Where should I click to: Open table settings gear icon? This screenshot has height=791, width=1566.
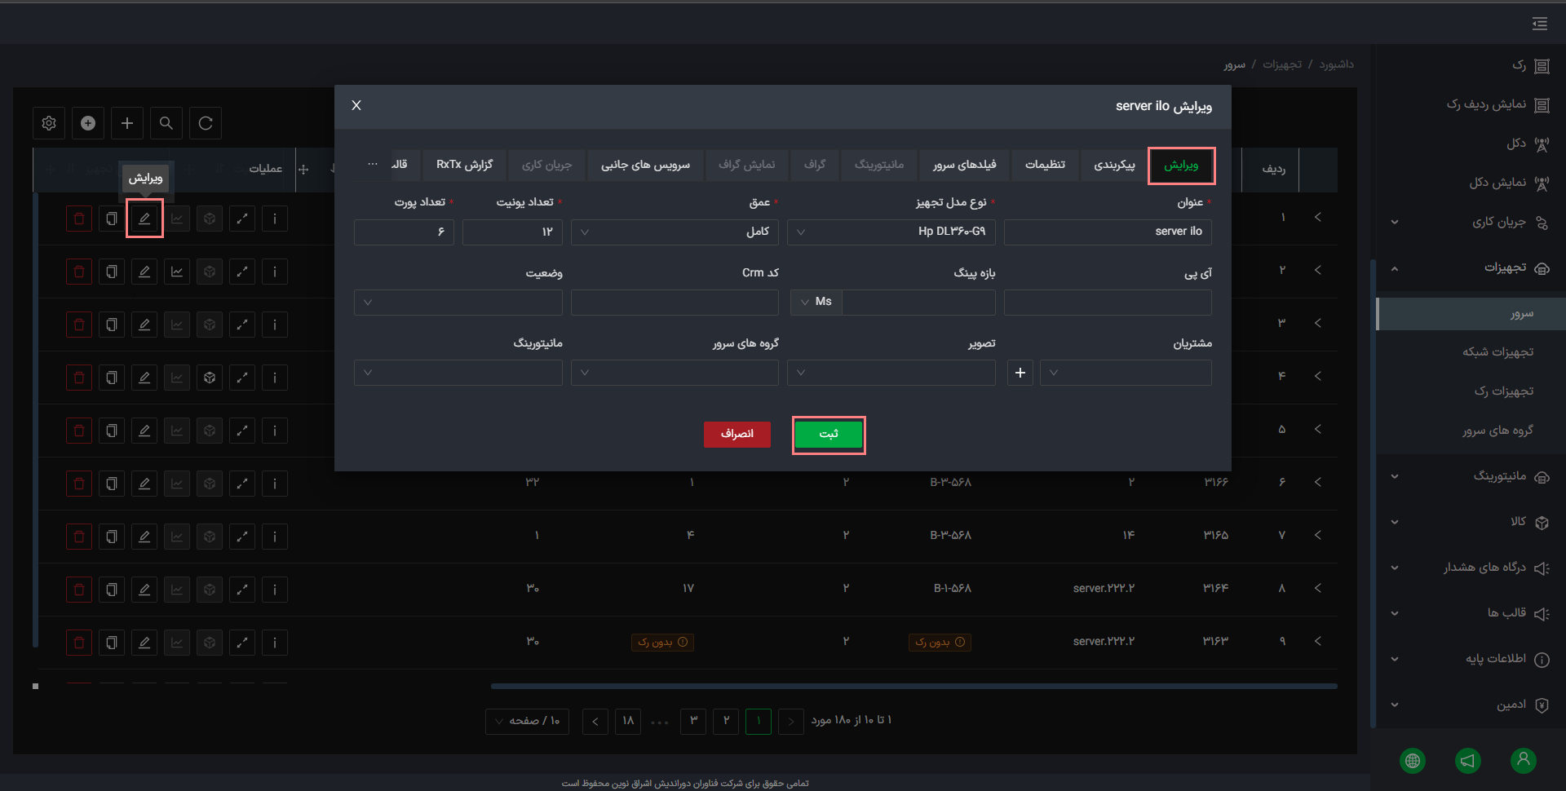coord(49,123)
